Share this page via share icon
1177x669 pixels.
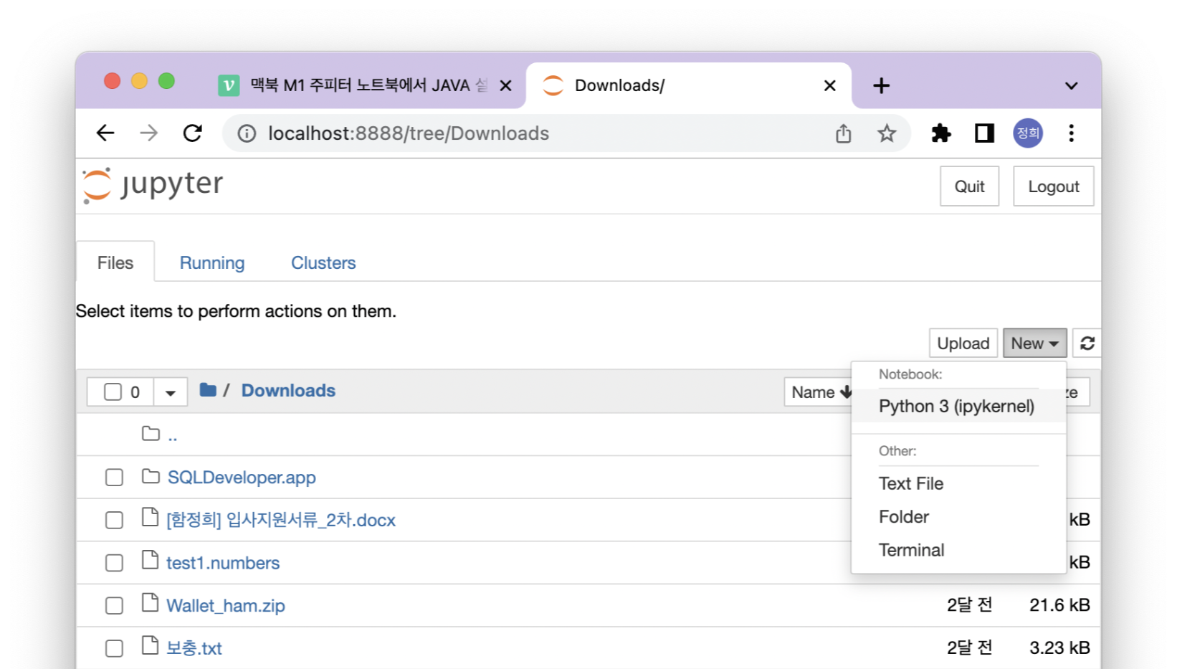[x=844, y=133]
